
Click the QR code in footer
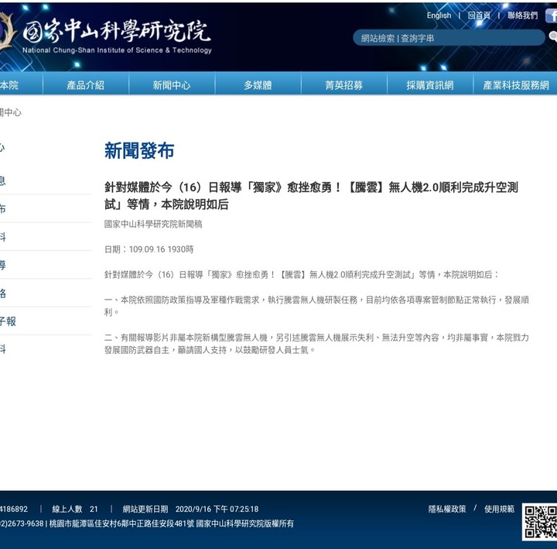tap(540, 522)
